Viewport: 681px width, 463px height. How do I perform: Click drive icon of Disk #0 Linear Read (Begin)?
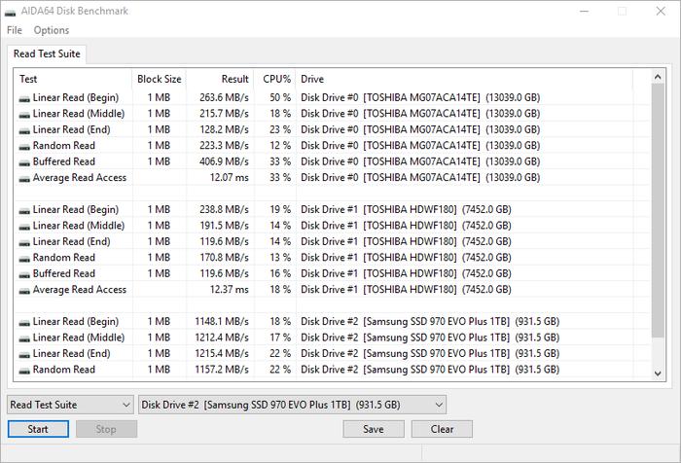click(24, 99)
